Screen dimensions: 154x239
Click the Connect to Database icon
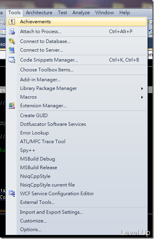coord(12,41)
